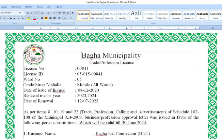Click the Bagha Paurashava logo image
Screen dimensions: 222x139
tap(34, 55)
